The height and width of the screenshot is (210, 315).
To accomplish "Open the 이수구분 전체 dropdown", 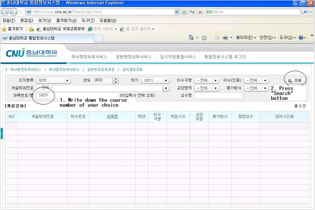I will [x=207, y=80].
